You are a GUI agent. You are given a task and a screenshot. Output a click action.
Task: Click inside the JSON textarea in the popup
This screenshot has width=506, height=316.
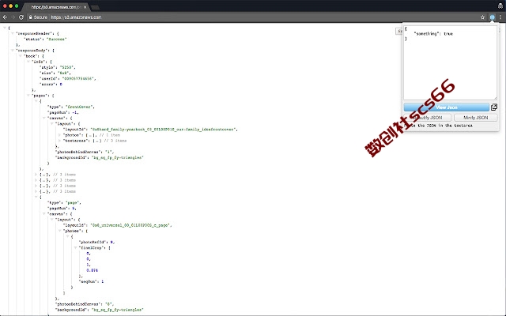450,63
